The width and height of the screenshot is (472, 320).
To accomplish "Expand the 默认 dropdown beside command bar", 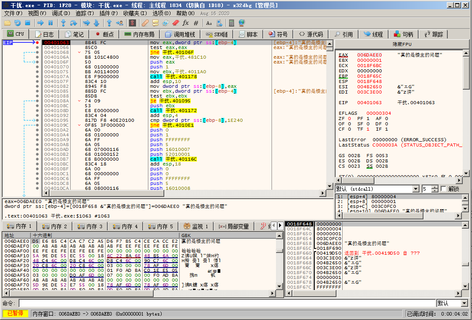I will point(464,303).
